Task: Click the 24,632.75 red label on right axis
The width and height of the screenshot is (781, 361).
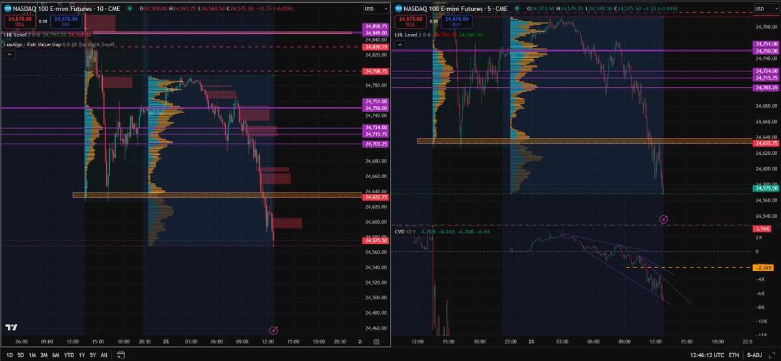Action: pos(767,143)
